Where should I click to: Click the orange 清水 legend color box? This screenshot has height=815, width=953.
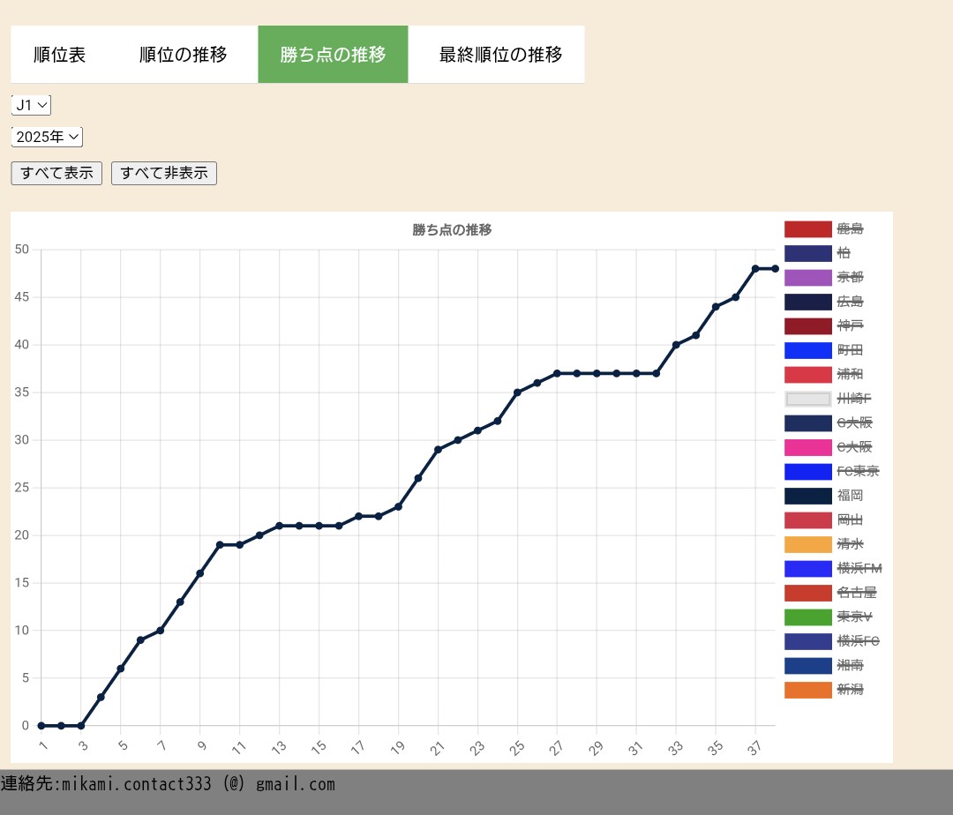(x=807, y=544)
